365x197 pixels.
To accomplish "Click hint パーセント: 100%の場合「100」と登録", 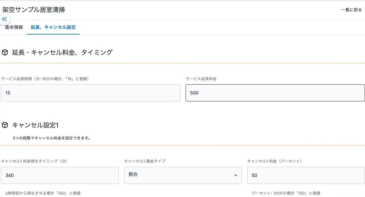I will [286, 193].
